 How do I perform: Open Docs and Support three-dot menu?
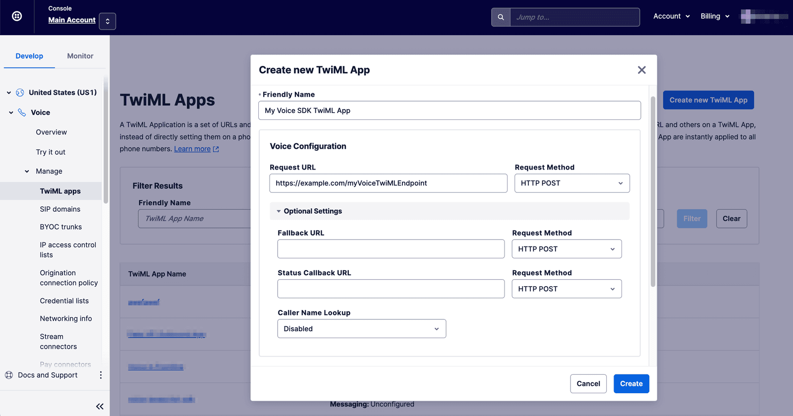pyautogui.click(x=101, y=375)
